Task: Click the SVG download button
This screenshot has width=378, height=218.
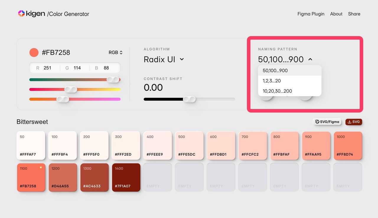Action: (x=353, y=122)
